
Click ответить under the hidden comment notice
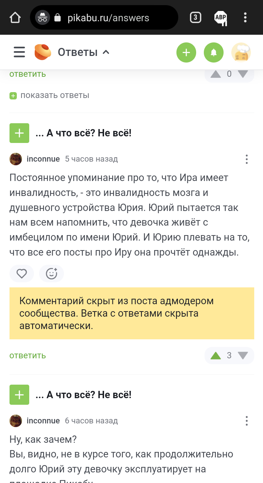click(x=28, y=355)
